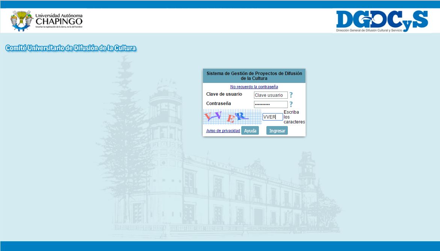The width and height of the screenshot is (440, 251).
Task: Click the help question mark beside Clave de usuario
Action: tap(291, 95)
